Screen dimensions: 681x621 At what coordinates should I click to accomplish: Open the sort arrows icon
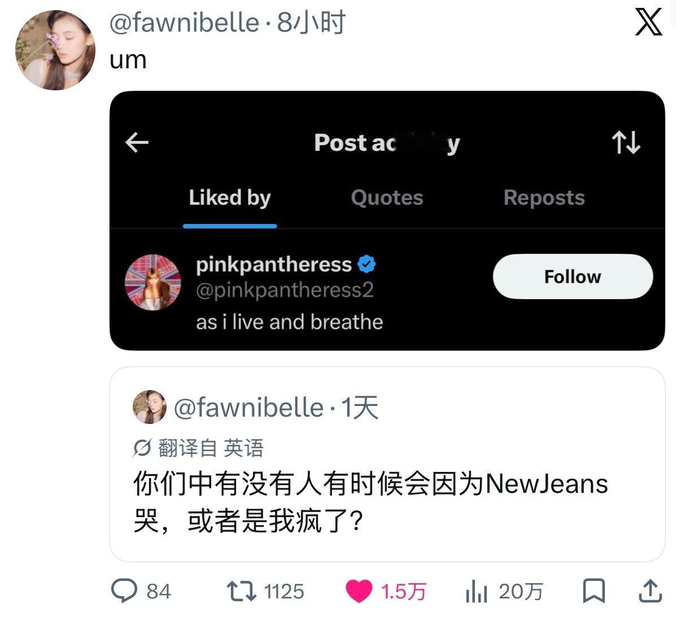pyautogui.click(x=626, y=142)
